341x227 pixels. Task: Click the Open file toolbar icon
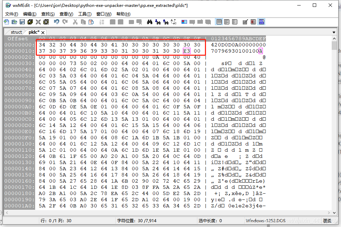(x=14, y=22)
